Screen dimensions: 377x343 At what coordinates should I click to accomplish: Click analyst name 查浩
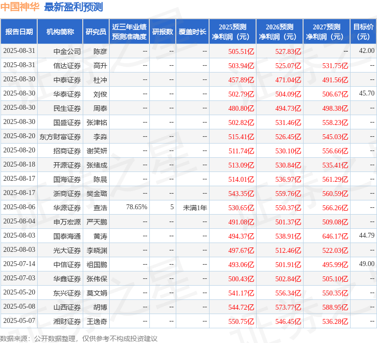point(100,207)
